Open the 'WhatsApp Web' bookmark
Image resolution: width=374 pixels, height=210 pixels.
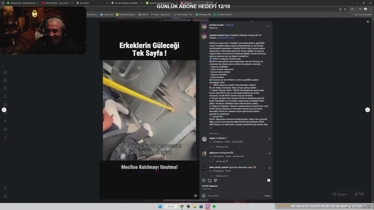point(203,14)
